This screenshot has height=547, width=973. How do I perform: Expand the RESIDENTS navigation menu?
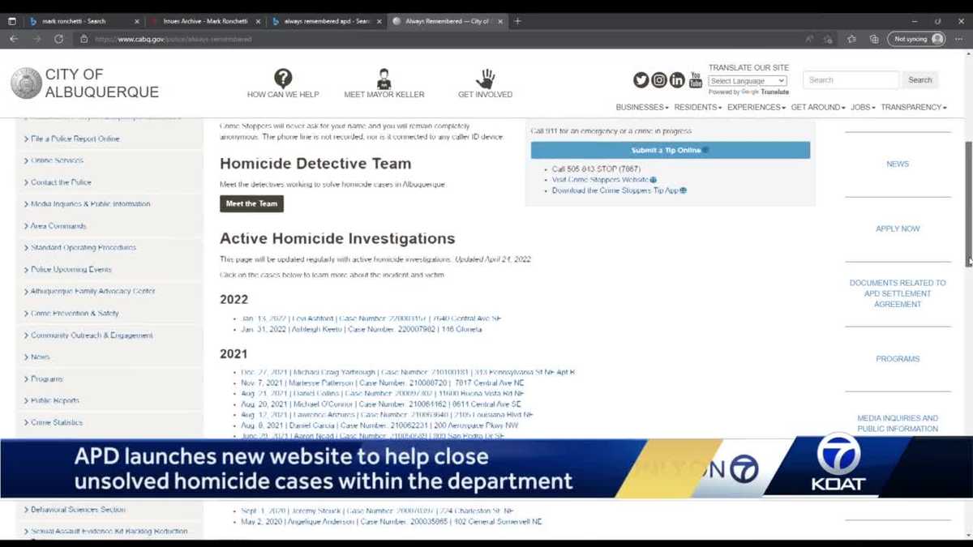(697, 106)
